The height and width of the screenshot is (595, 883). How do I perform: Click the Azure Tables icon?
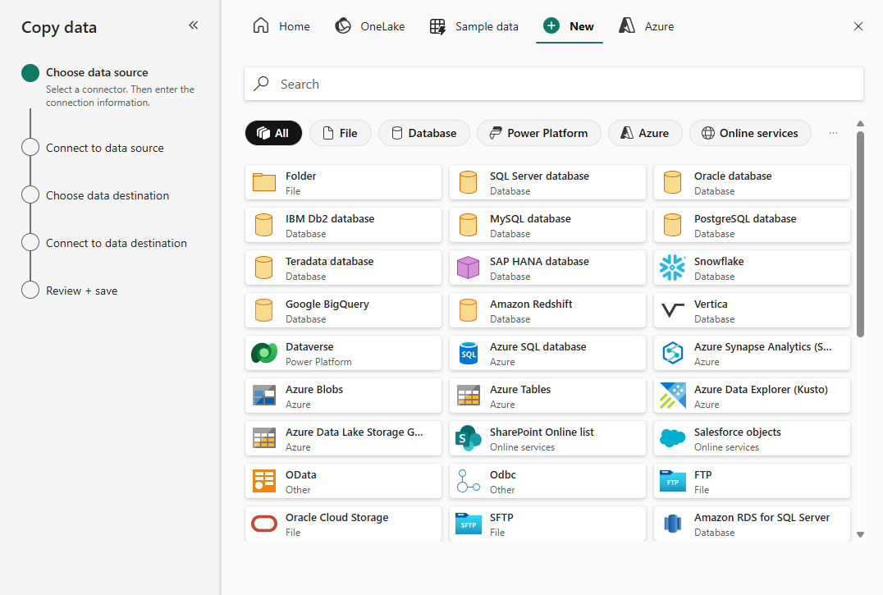pos(468,396)
